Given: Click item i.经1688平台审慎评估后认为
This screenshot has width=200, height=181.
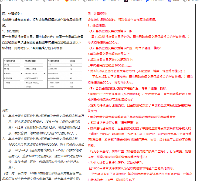Looking at the screenshot, I should (x=131, y=168).
